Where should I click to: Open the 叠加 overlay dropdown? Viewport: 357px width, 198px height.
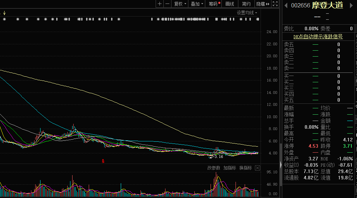click(x=197, y=4)
